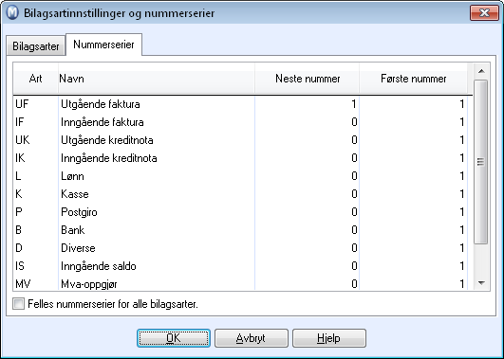Image resolution: width=504 pixels, height=359 pixels.
Task: Cancel using the Avbryt button
Action: pyautogui.click(x=251, y=338)
